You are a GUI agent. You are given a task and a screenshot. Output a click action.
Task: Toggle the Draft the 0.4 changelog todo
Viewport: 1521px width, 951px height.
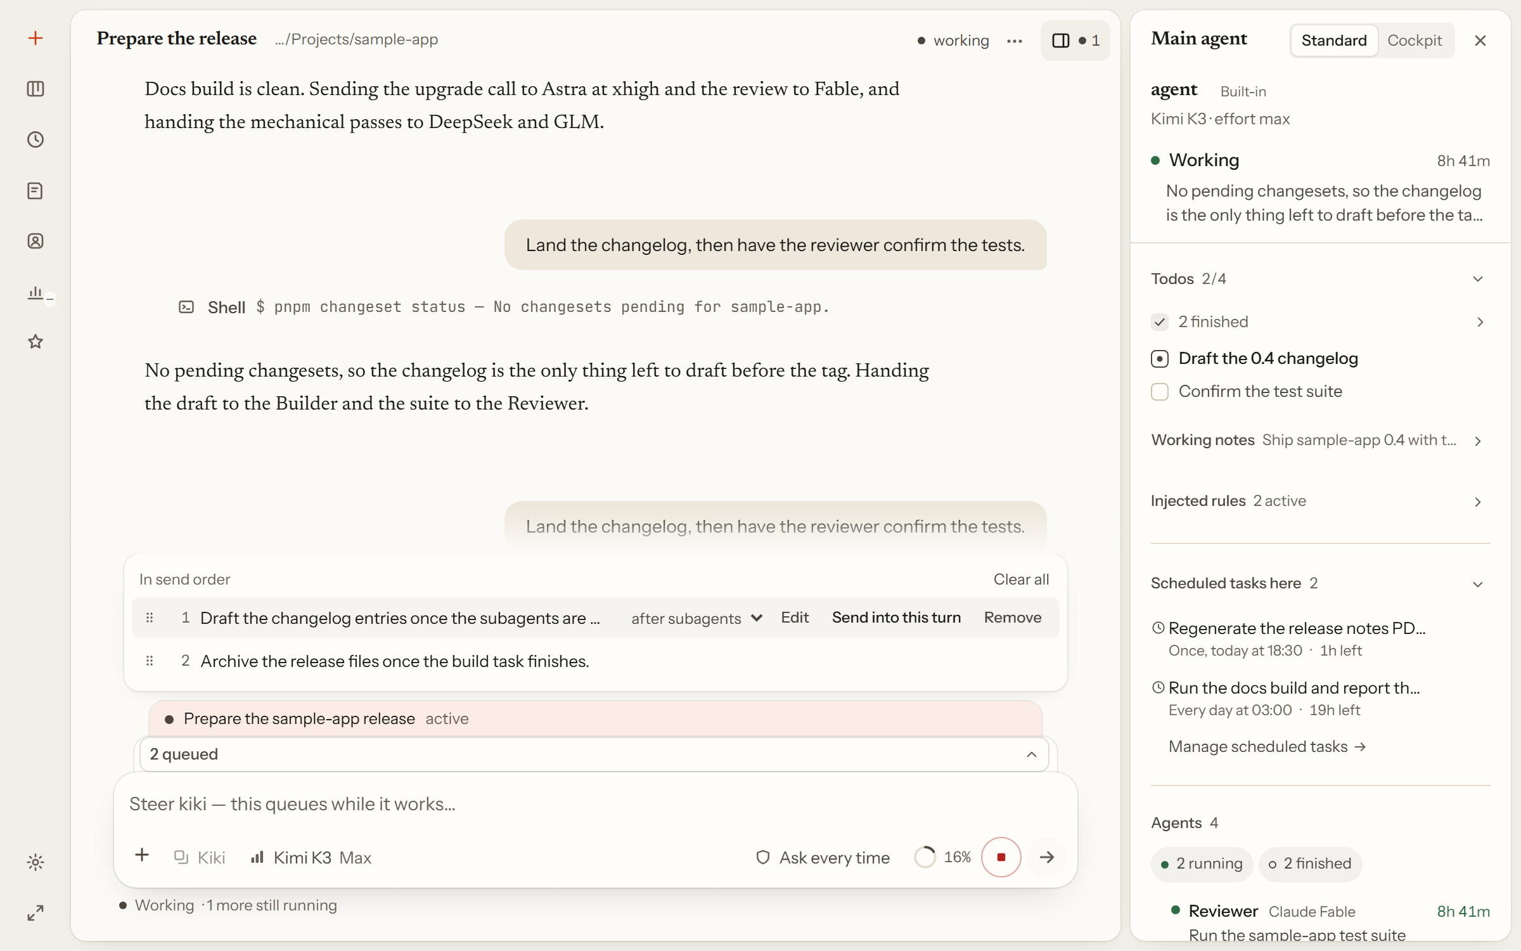point(1160,359)
